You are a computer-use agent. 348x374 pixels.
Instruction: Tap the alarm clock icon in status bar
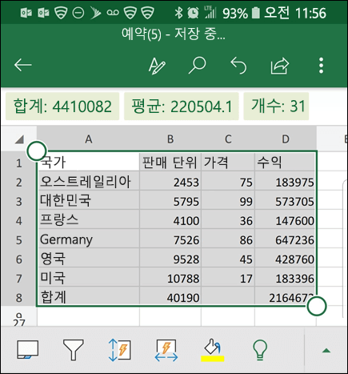[x=193, y=13]
